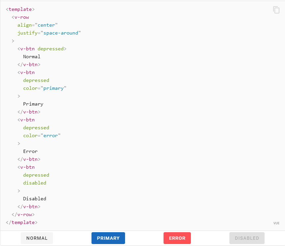Viewport: 285px width, 246px height.
Task: Click the color="error" attribute
Action: (42, 135)
